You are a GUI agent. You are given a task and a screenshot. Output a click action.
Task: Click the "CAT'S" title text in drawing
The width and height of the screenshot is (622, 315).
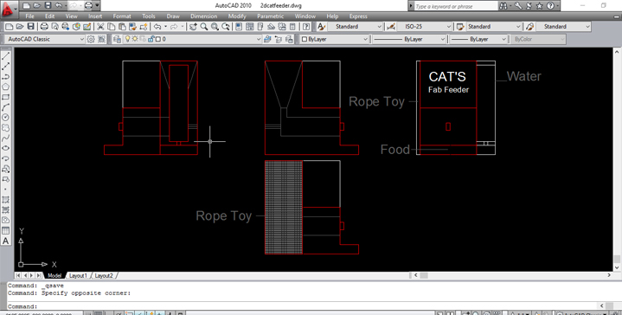coord(447,76)
